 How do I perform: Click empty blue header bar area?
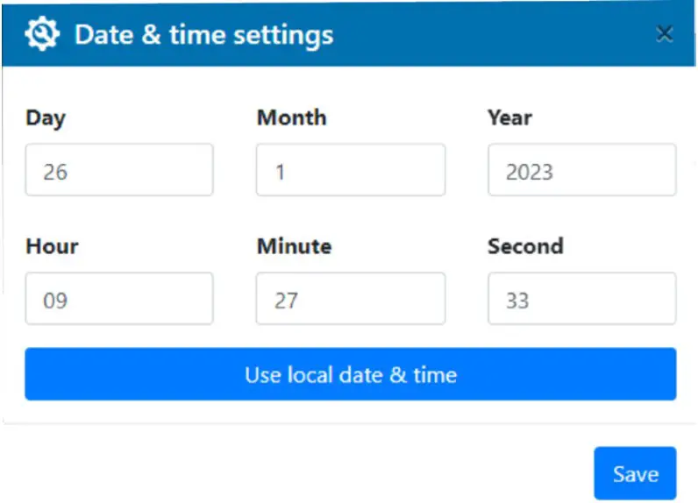point(491,35)
